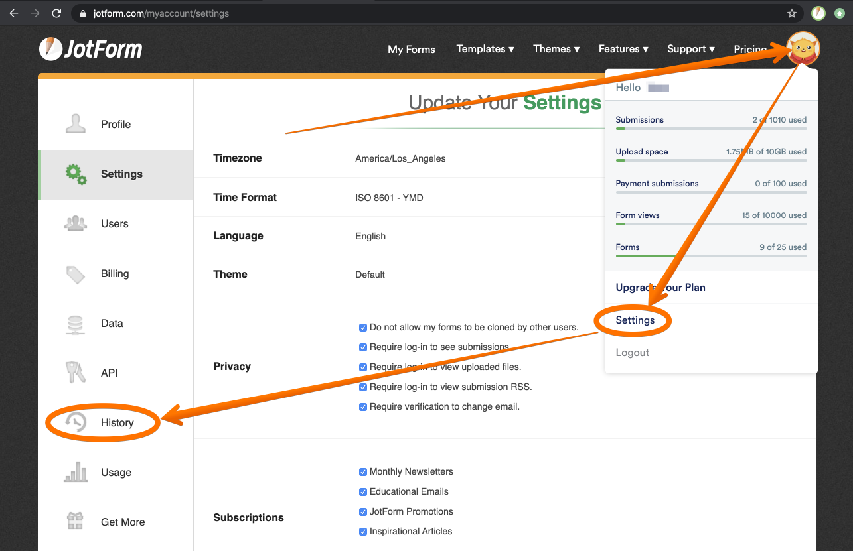Bookmark this page with star icon
This screenshot has width=853, height=551.
pyautogui.click(x=791, y=13)
